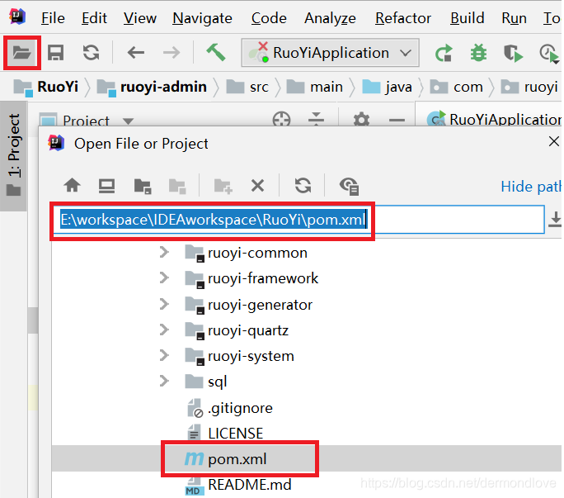Open the Project view dropdown
564x498 pixels.
(129, 121)
